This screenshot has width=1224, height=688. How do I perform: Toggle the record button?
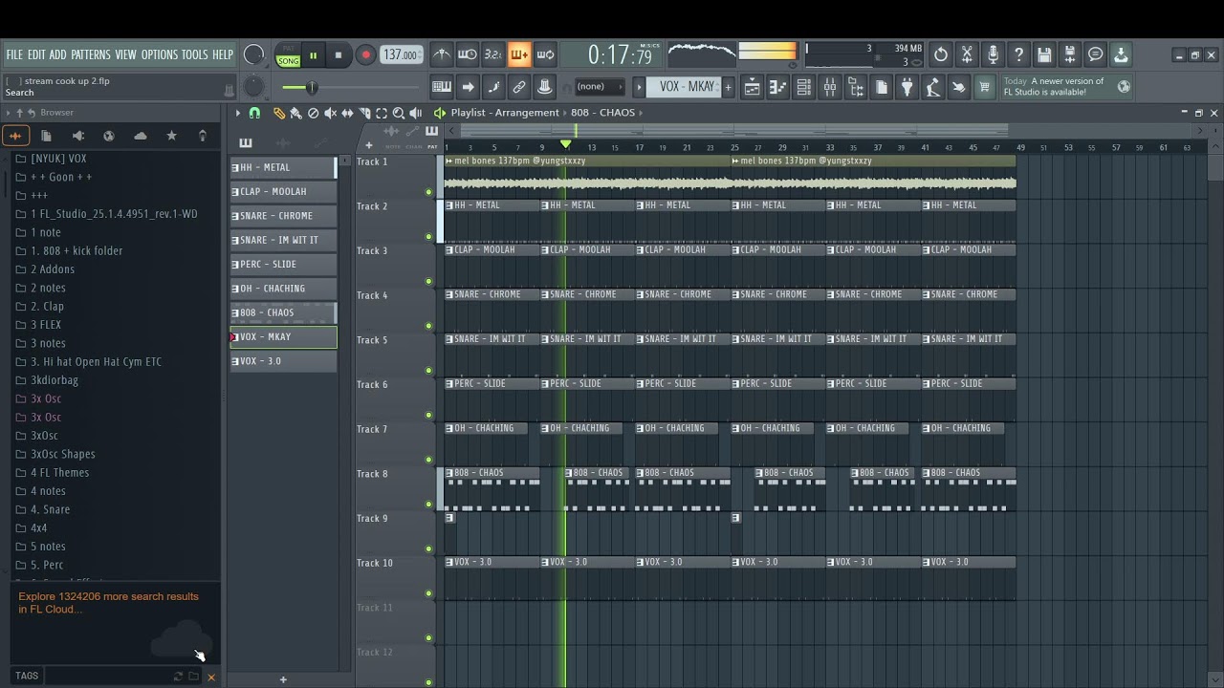365,55
